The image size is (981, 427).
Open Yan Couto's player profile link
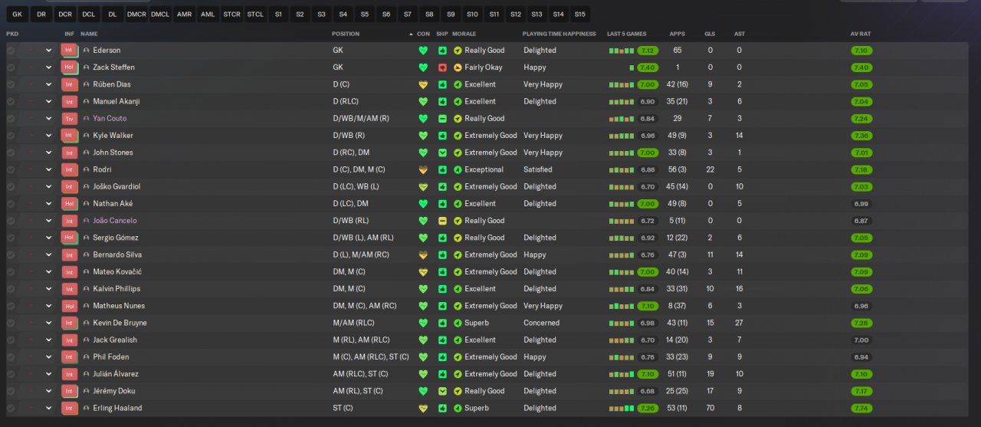110,119
